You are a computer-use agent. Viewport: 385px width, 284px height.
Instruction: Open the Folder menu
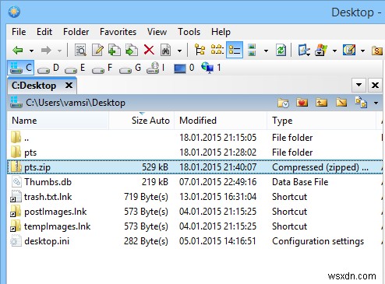pyautogui.click(x=76, y=32)
